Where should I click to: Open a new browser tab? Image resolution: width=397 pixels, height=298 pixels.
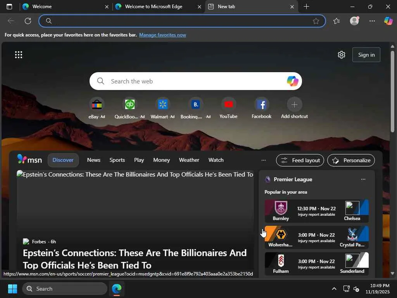click(306, 7)
